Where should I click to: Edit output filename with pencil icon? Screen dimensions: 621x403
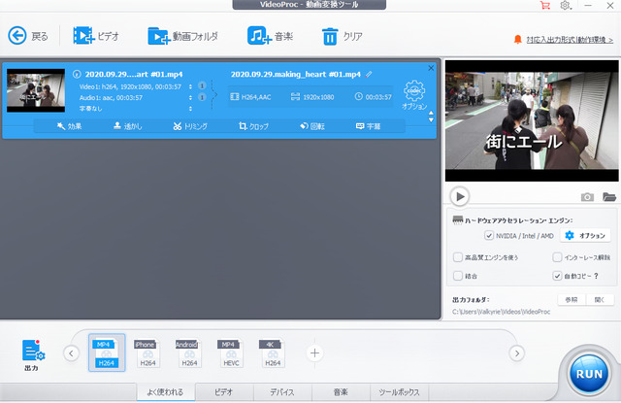coord(369,74)
